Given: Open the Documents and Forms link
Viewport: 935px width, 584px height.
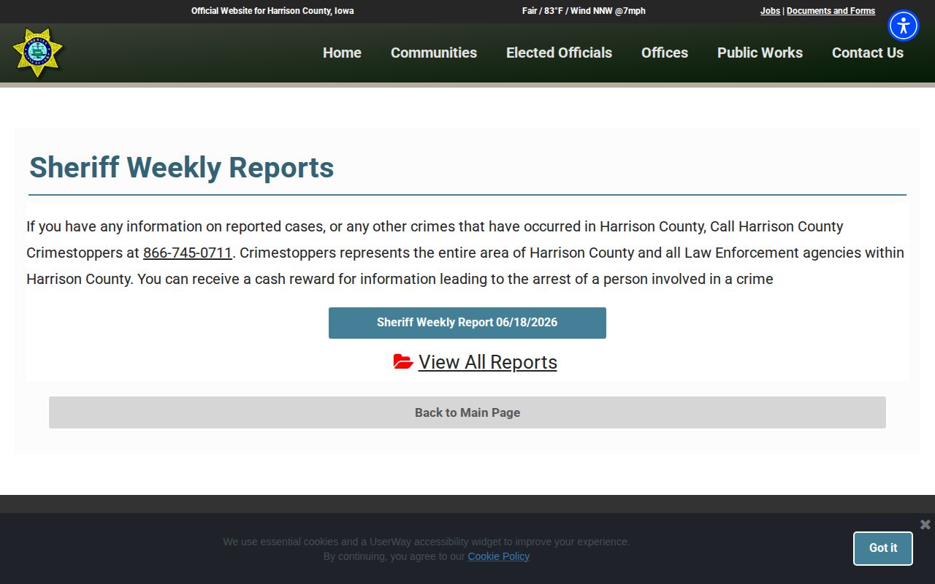Looking at the screenshot, I should pos(831,11).
